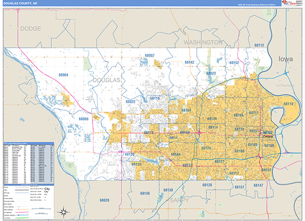Click the 68007 ZIP code label
Viewport: 305px width, 221px height.
pyautogui.click(x=149, y=55)
